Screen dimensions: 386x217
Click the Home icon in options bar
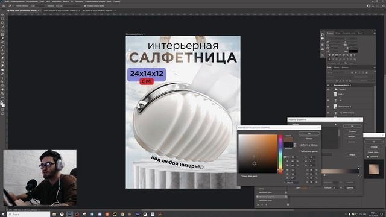tap(4, 5)
